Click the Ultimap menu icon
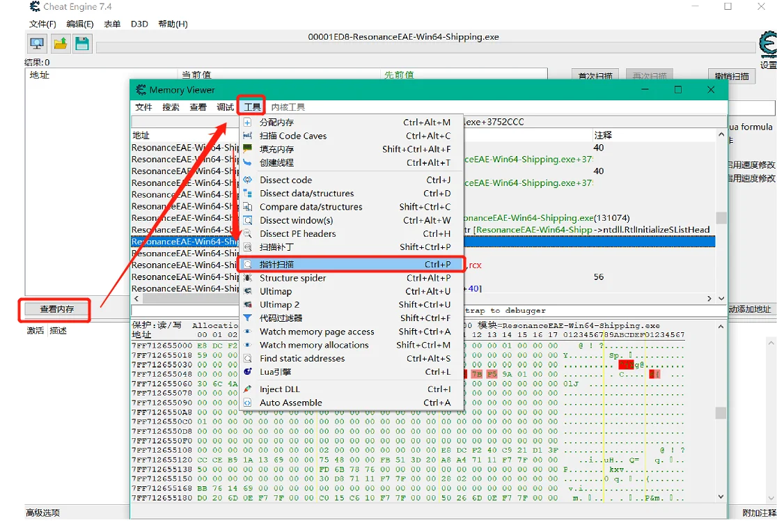777x521 pixels. point(248,291)
